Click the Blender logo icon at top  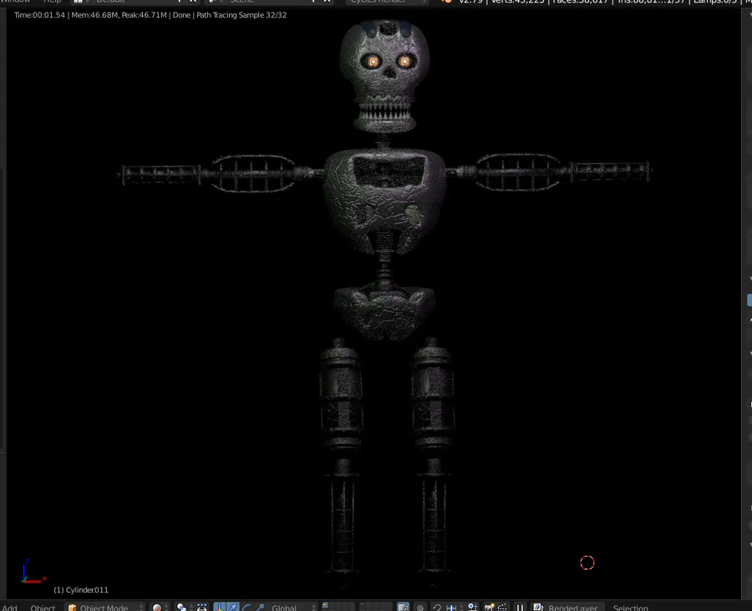coord(446,2)
